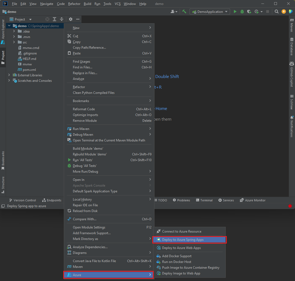The height and width of the screenshot is (281, 295).
Task: Select pom.xml file in project tree
Action: click(29, 70)
